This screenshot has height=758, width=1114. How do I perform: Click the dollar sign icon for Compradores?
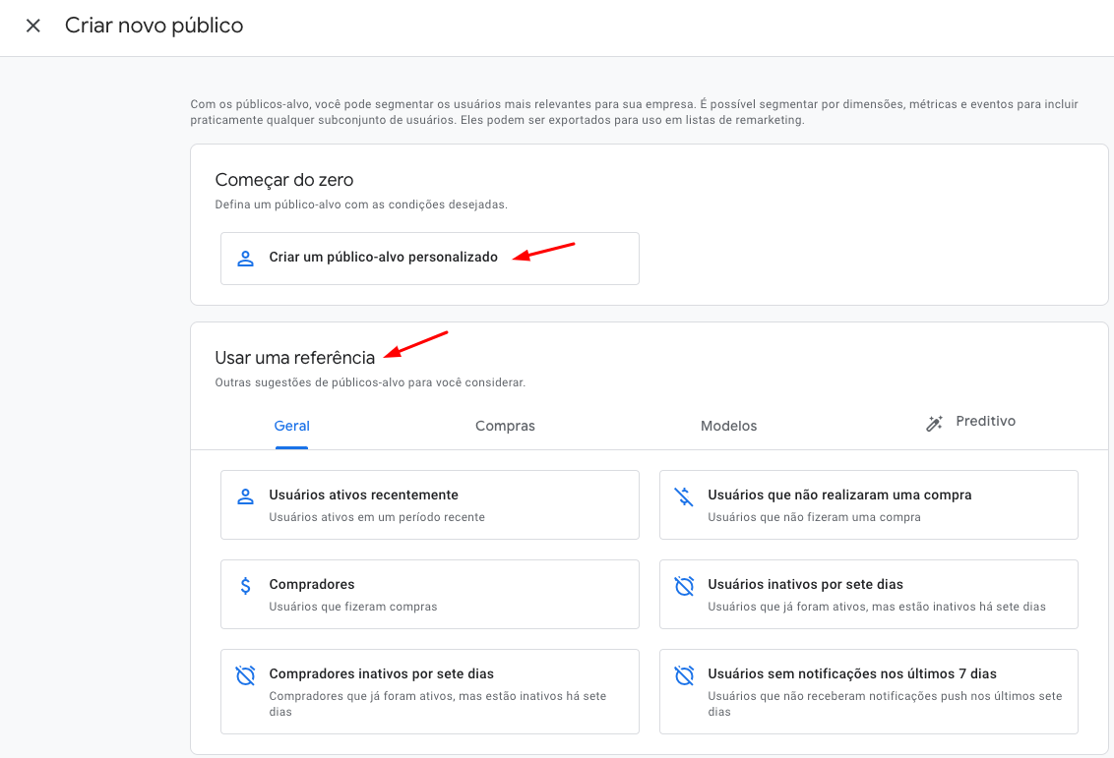coord(245,586)
